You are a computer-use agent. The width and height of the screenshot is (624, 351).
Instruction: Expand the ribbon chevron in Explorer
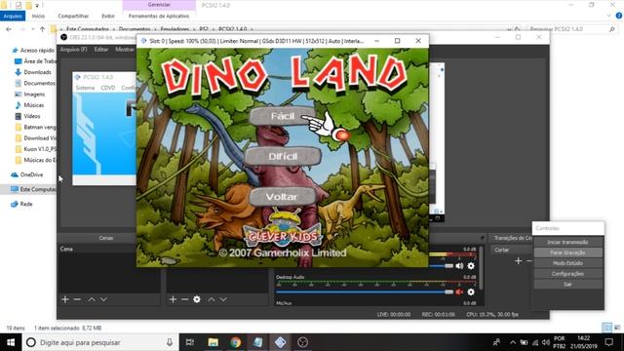(x=608, y=16)
